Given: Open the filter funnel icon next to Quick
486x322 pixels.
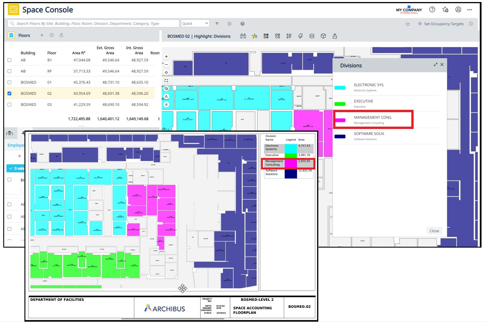Looking at the screenshot, I should pos(217,24).
